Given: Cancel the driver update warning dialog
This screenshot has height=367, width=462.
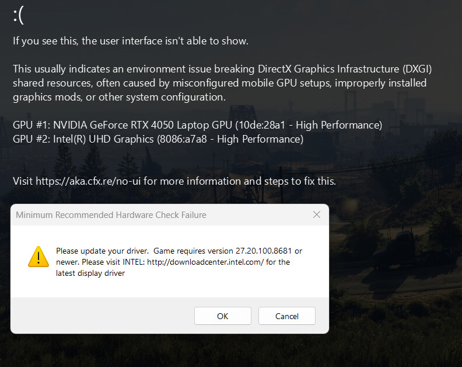Looking at the screenshot, I should [x=286, y=316].
